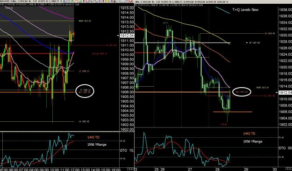Click the 16:00 mark on left time axis
292x171 pixels.
tap(115, 170)
